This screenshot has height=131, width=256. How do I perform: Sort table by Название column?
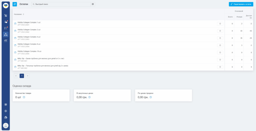[19, 14]
